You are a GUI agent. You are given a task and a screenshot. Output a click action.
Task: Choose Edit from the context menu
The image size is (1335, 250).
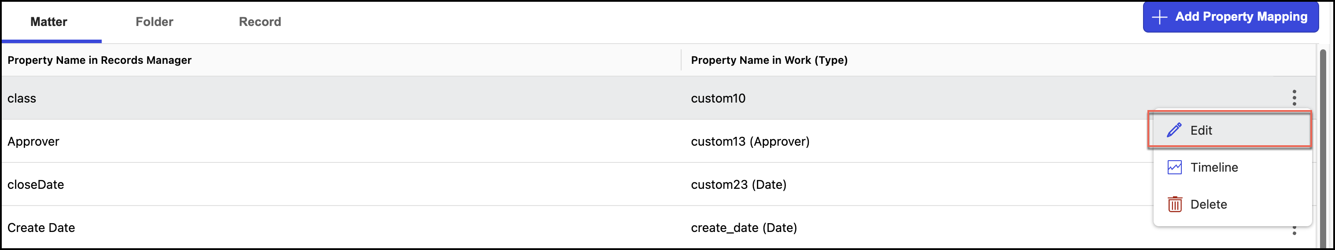click(x=1201, y=130)
